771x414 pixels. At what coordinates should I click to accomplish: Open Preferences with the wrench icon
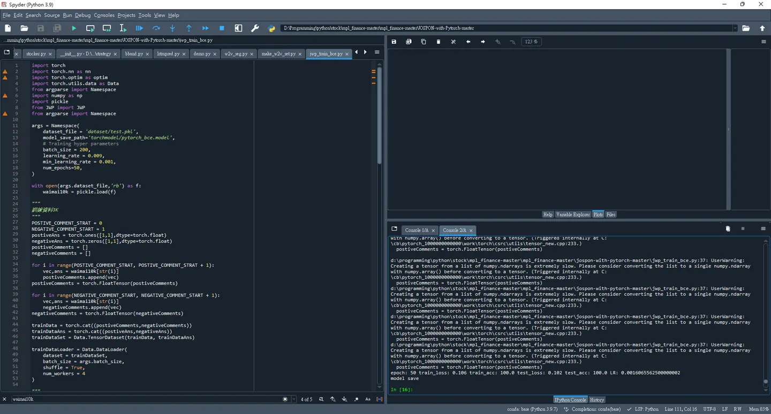pos(255,28)
